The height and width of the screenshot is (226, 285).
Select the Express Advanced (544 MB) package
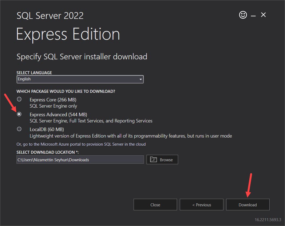tap(19, 114)
